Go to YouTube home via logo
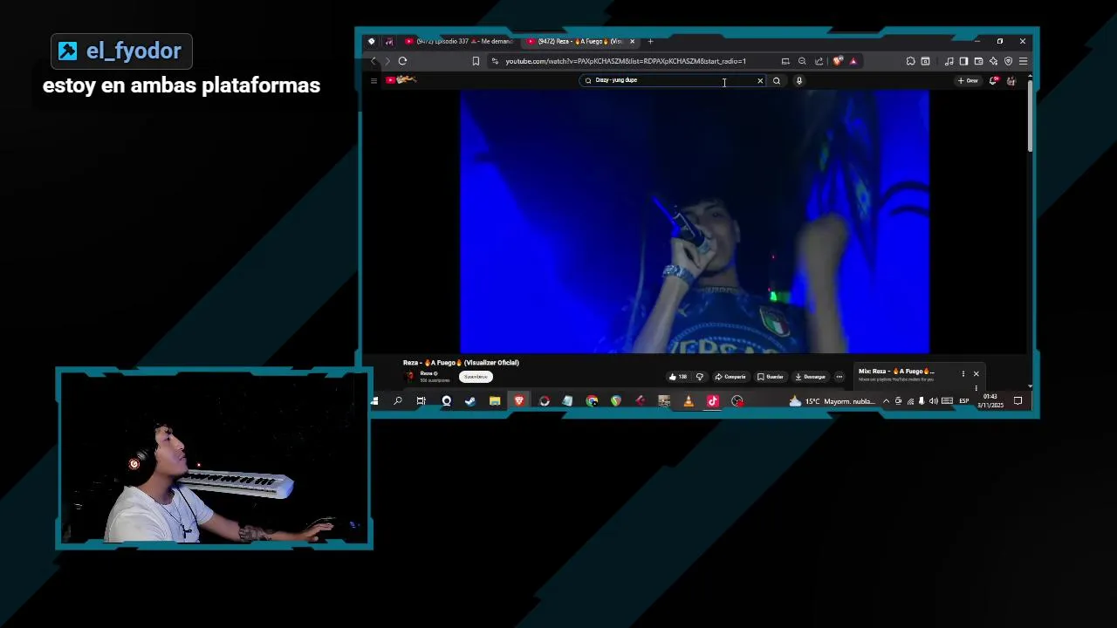 [x=401, y=80]
